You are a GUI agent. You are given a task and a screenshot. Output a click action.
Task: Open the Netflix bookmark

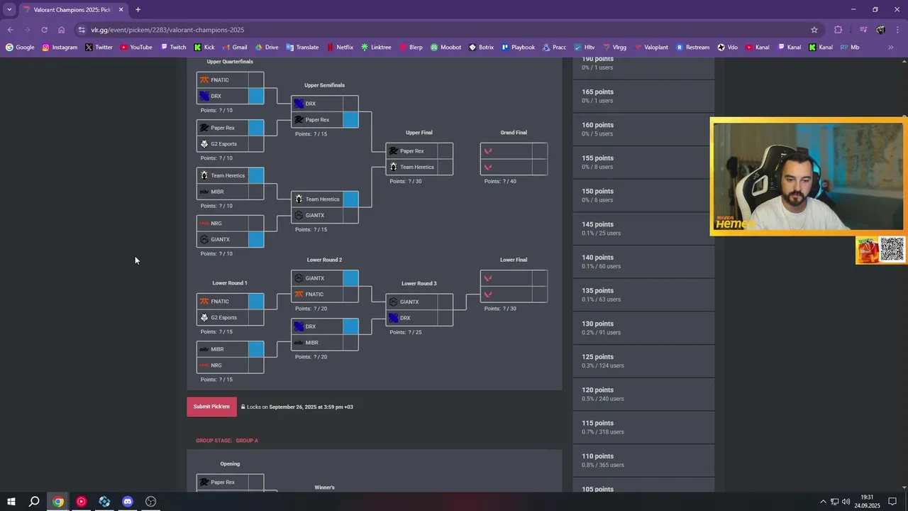click(x=340, y=48)
